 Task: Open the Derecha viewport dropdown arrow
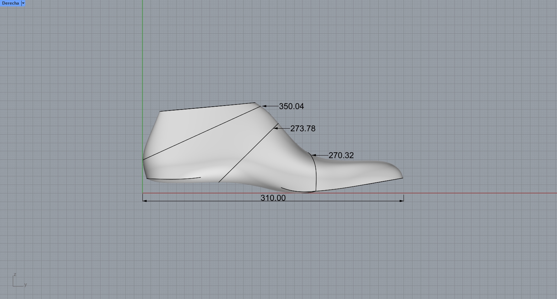click(23, 3)
